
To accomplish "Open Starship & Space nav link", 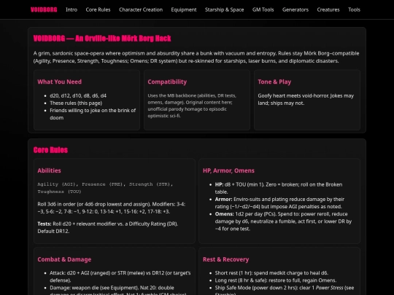I will (225, 9).
